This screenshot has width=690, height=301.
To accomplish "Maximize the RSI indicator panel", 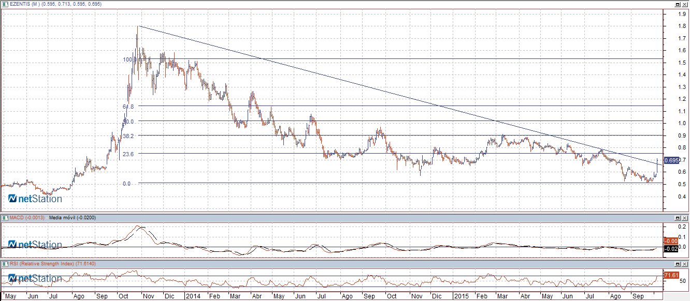I will point(678,264).
